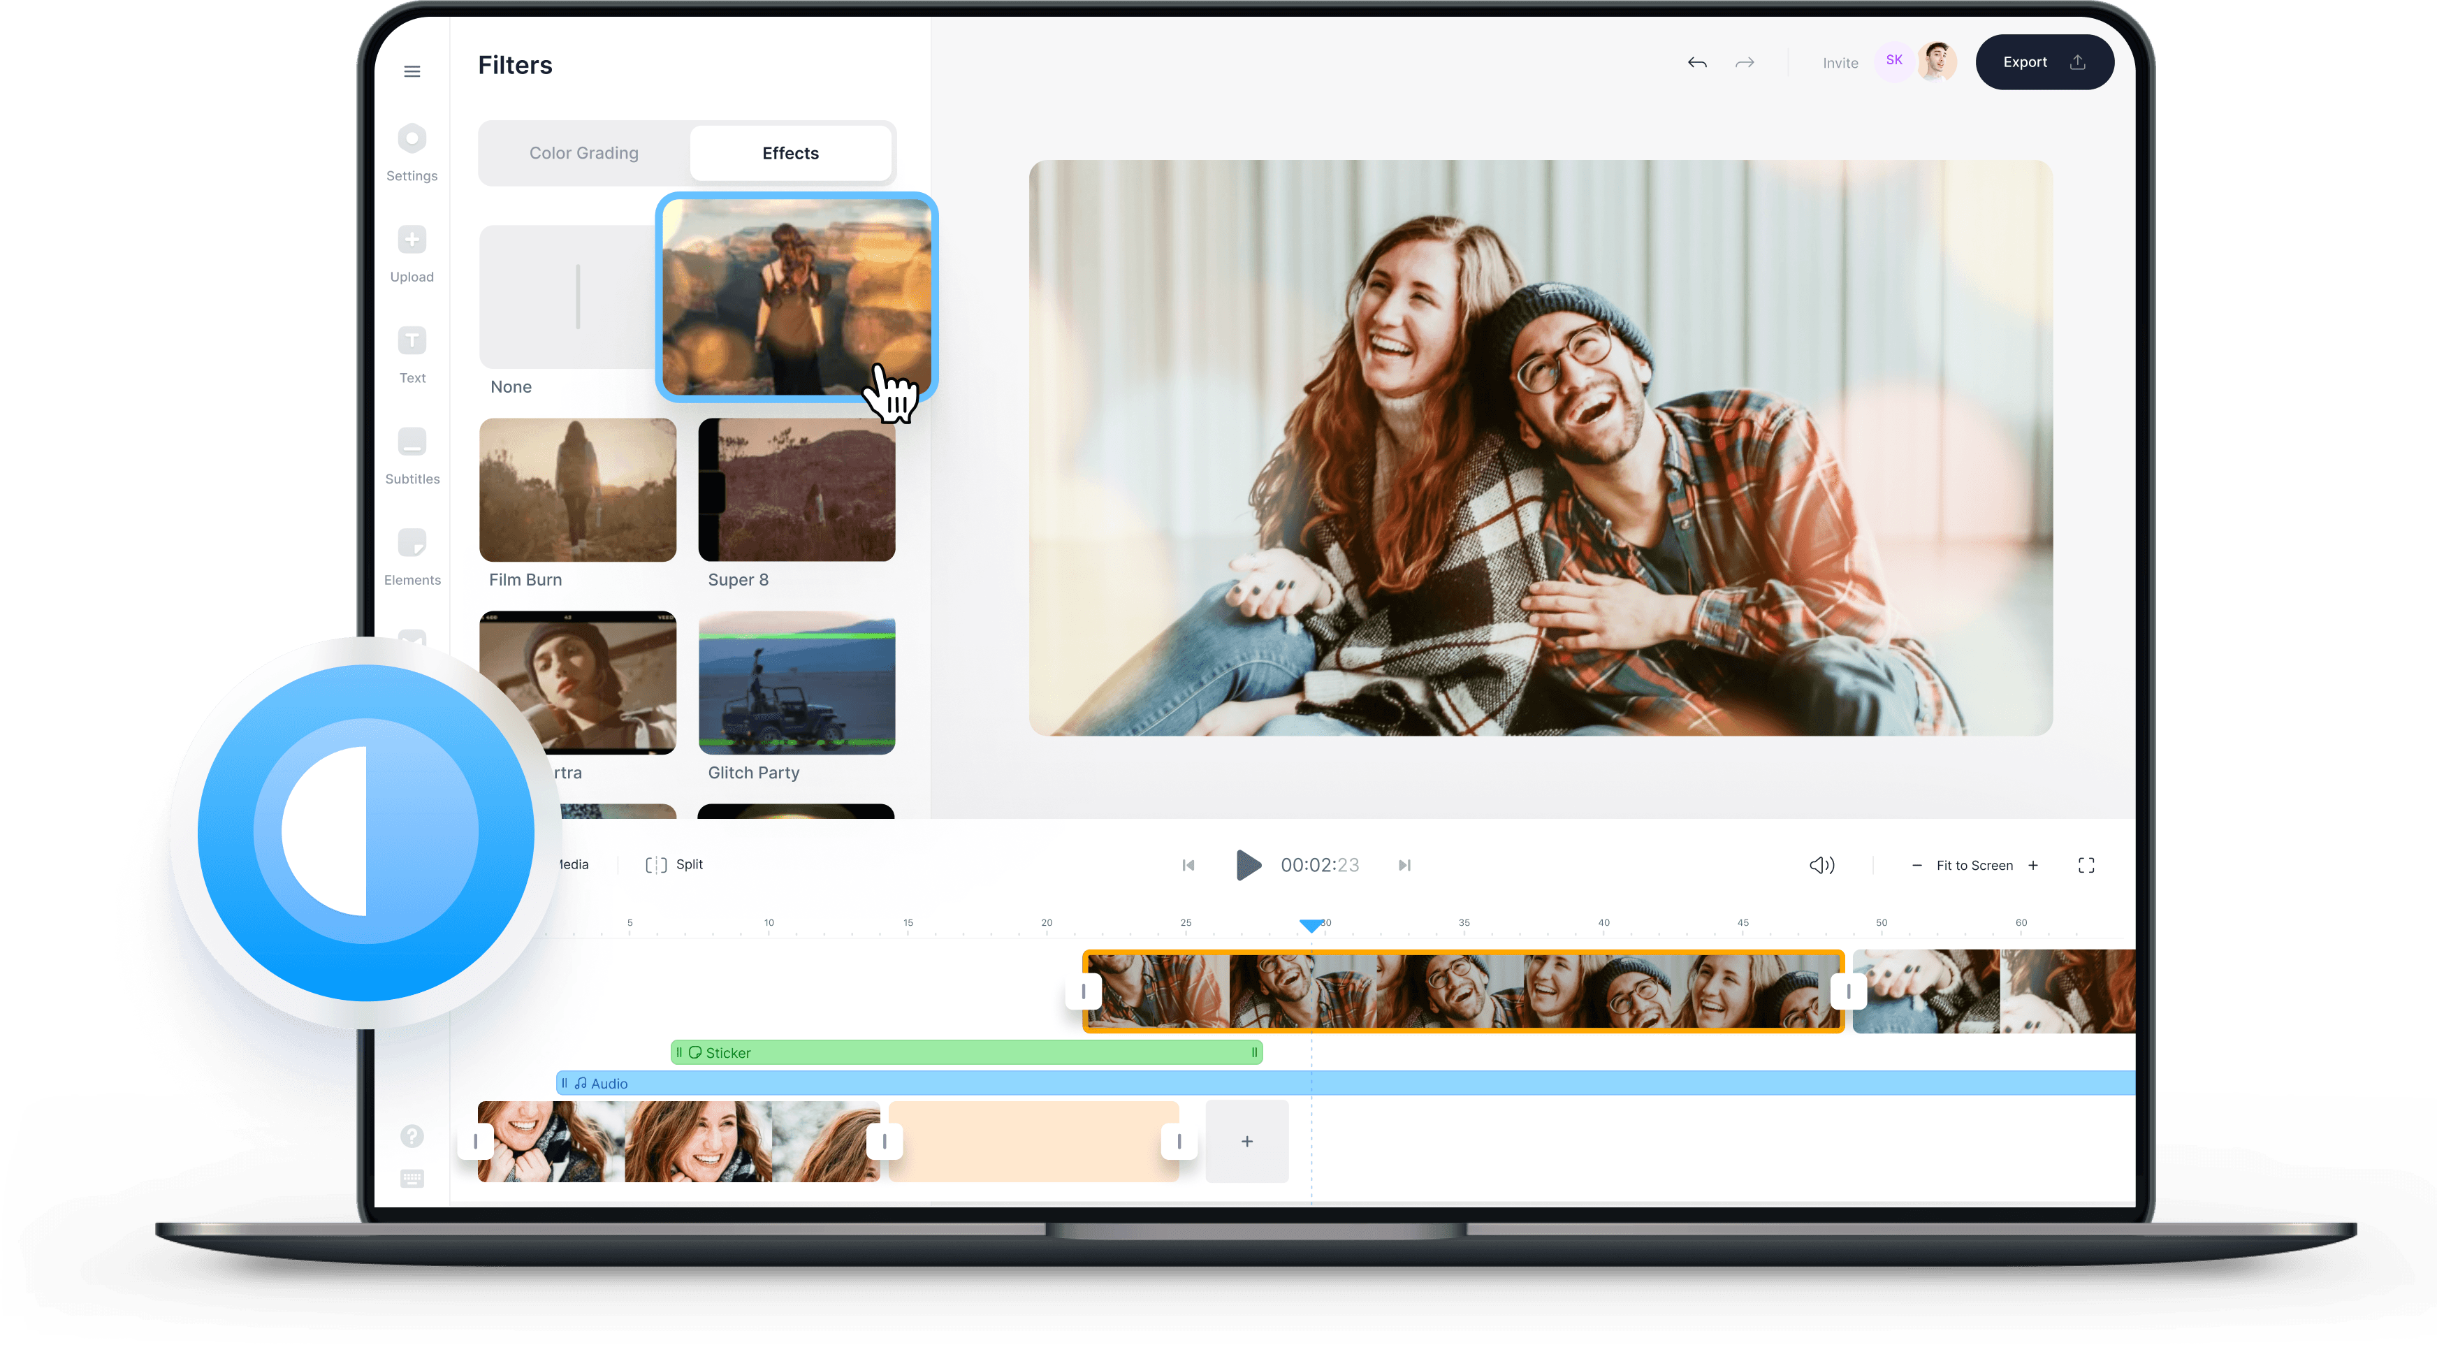The width and height of the screenshot is (2437, 1345).
Task: Mute audio using the volume icon
Action: coord(1821,864)
